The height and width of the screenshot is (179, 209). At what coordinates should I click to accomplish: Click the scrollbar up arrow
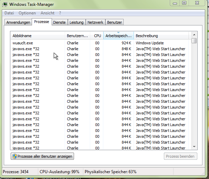point(194,35)
